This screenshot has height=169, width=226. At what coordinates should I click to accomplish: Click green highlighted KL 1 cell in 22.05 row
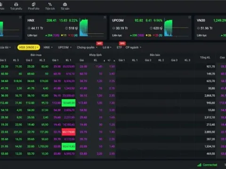coord(68,146)
